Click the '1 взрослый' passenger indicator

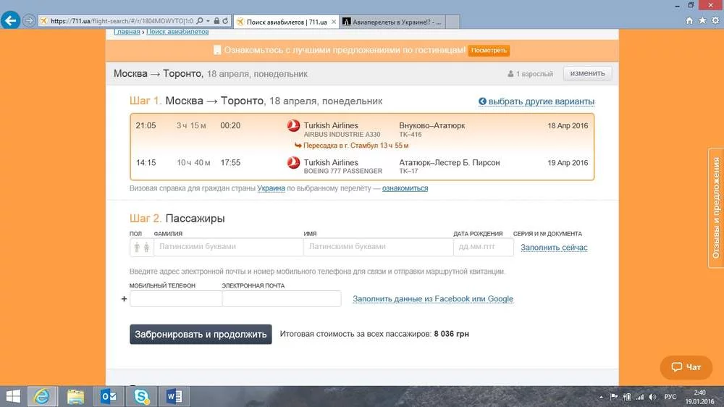pos(530,74)
